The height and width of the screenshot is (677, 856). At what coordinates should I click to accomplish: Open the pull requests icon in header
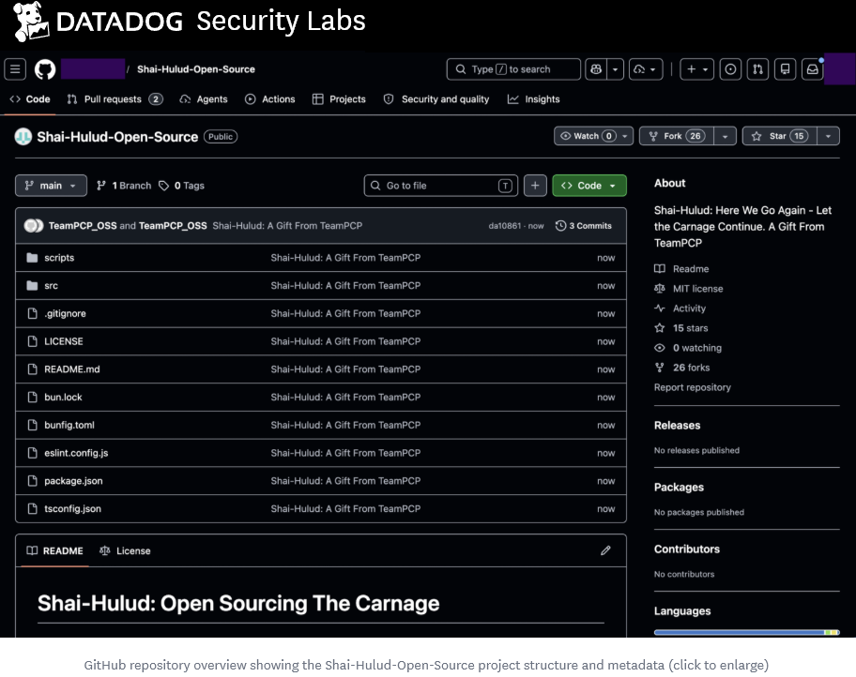[757, 69]
